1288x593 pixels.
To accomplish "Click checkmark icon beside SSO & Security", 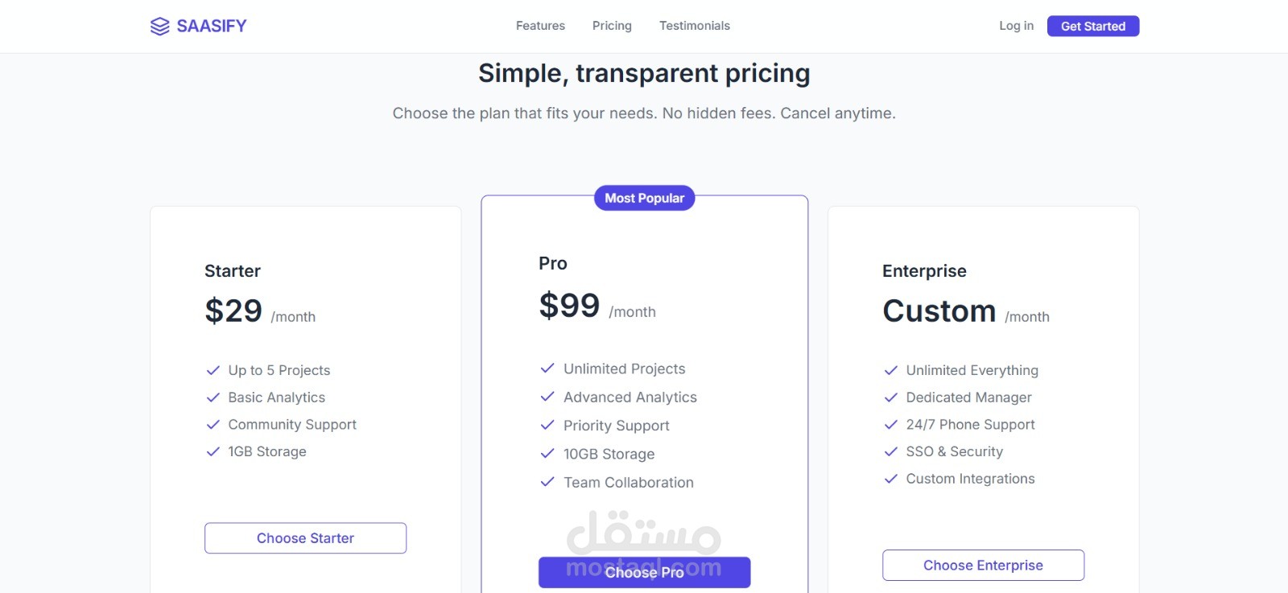I will (891, 451).
